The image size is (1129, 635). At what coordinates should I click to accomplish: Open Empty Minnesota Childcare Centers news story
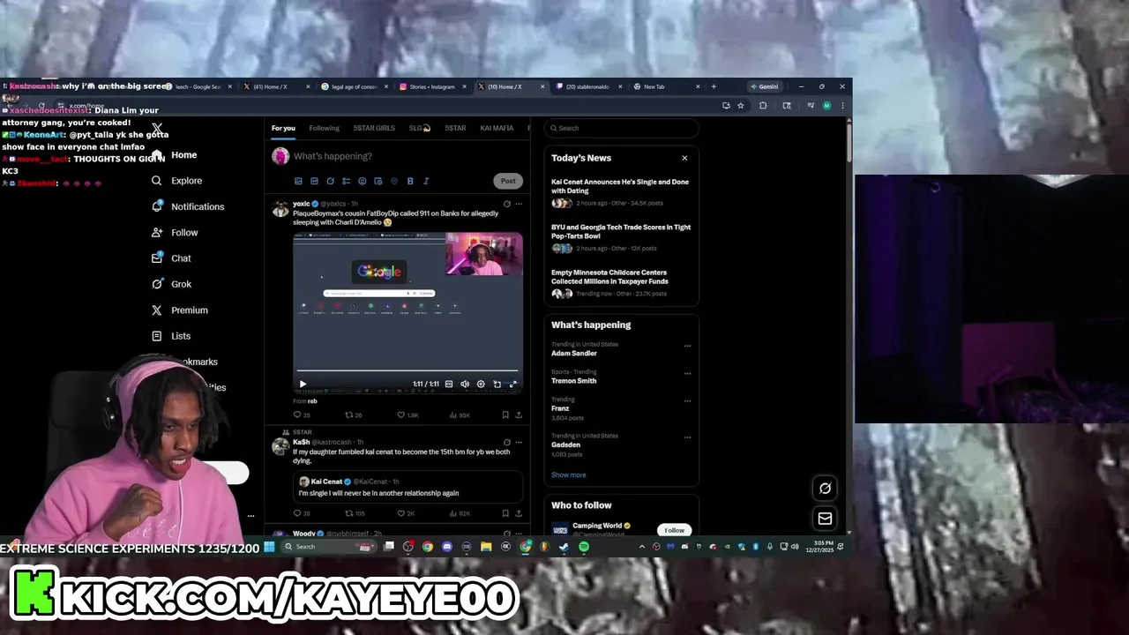[x=620, y=282]
